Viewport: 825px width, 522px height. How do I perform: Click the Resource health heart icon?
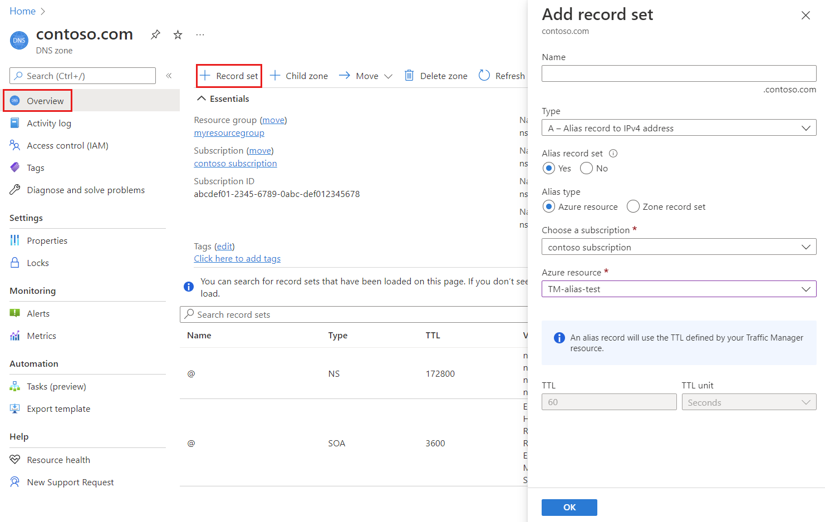(15, 460)
